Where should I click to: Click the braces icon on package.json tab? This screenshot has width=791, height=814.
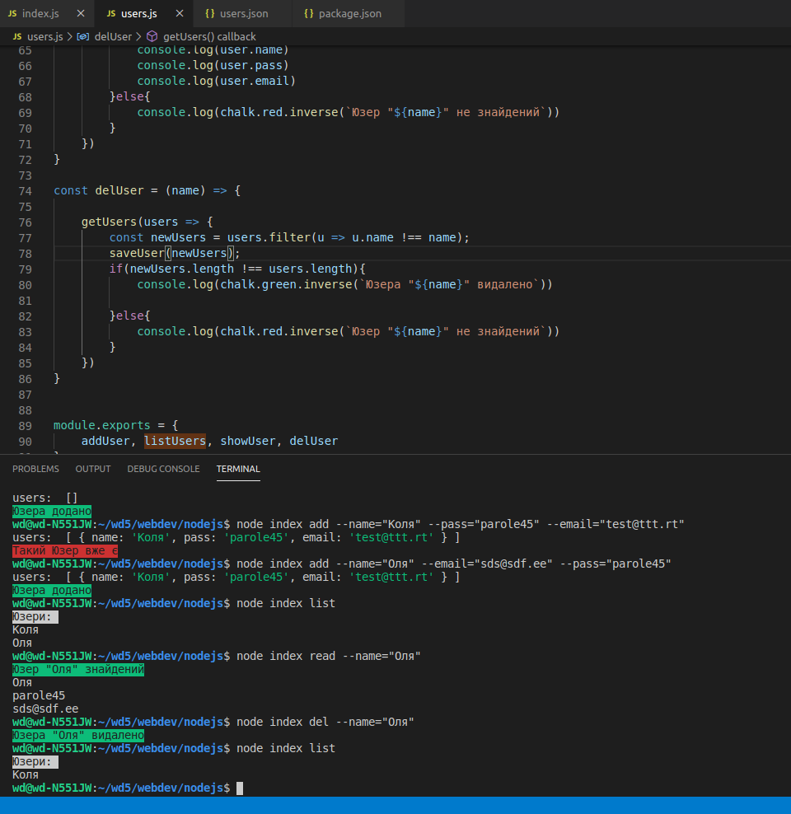pos(308,14)
